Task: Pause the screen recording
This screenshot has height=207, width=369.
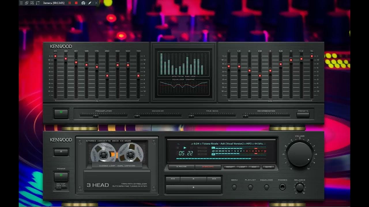Action: 69,3
